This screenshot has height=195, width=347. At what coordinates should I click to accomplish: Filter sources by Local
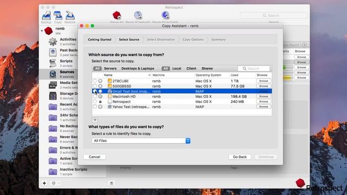tap(177, 69)
